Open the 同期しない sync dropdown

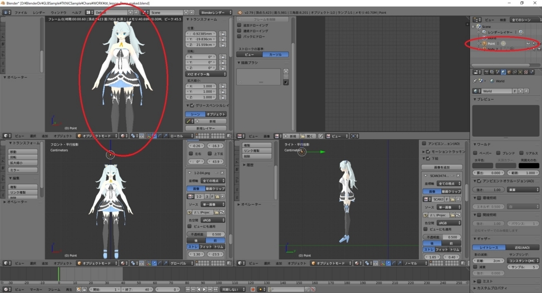tap(233, 289)
